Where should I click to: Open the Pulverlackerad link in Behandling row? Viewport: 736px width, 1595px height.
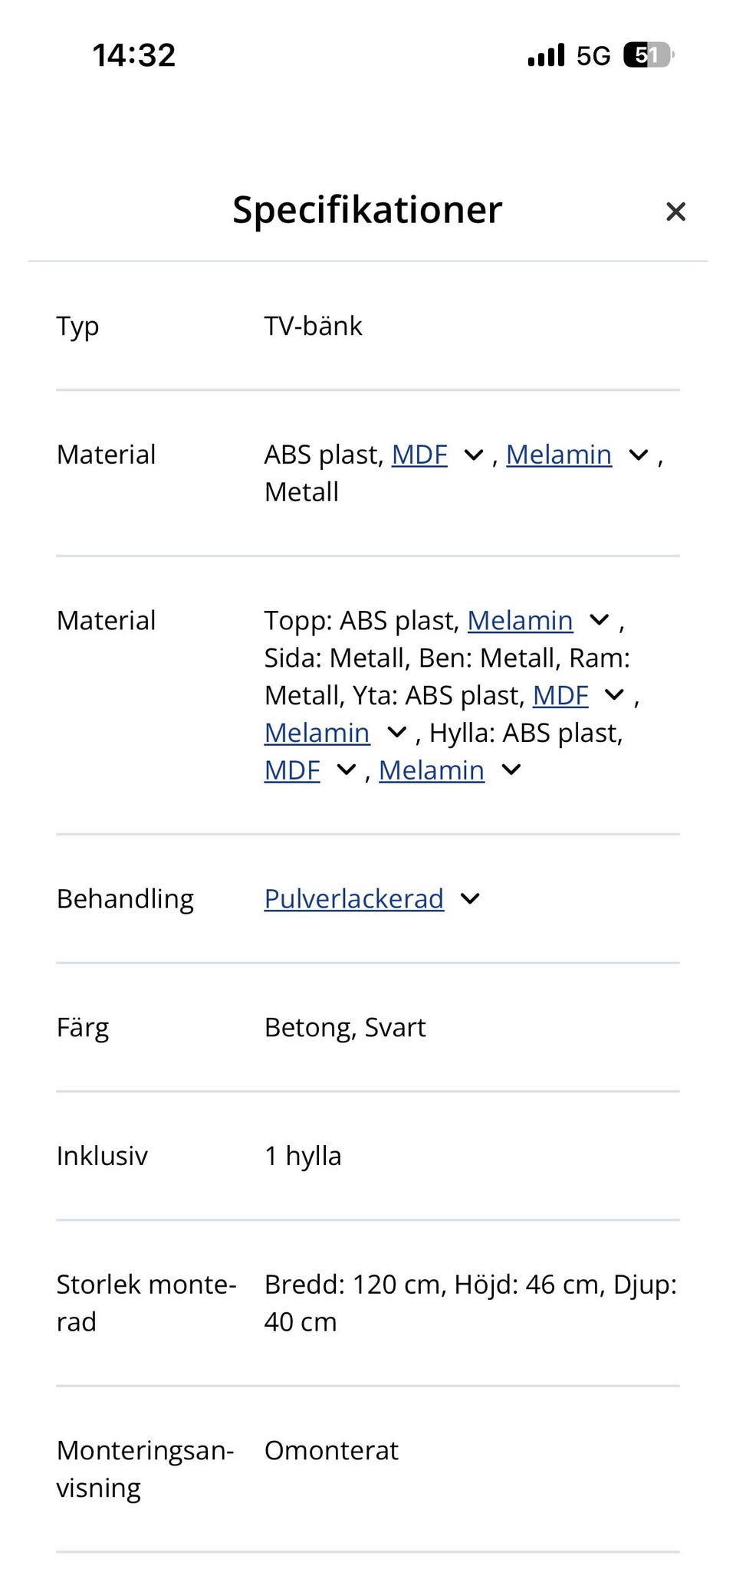point(354,899)
